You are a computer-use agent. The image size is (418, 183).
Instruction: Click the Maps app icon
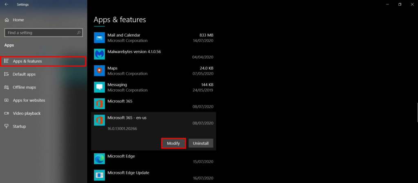100,71
